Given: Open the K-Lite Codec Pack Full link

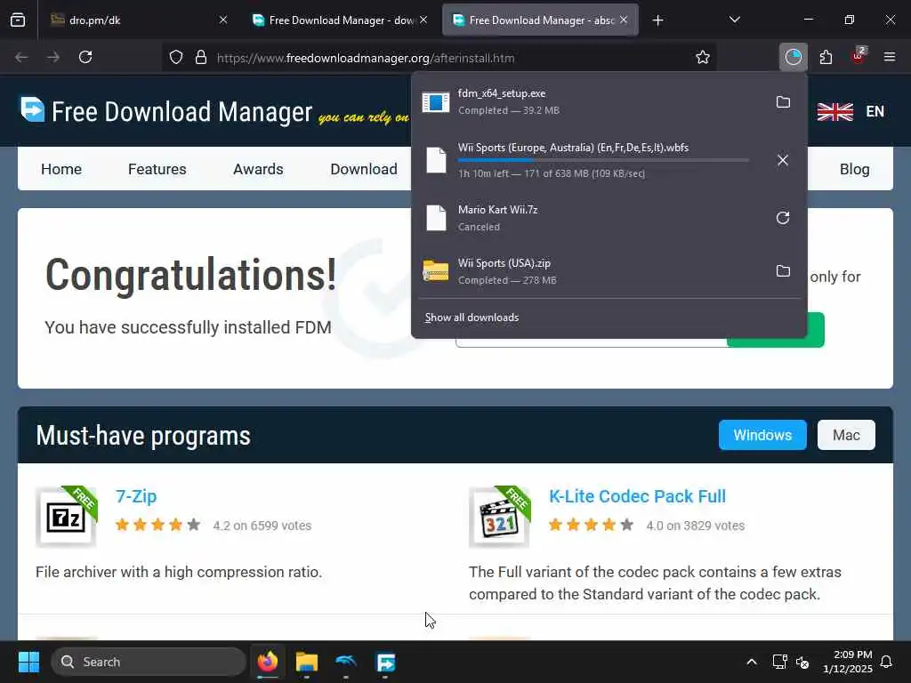Looking at the screenshot, I should point(637,496).
